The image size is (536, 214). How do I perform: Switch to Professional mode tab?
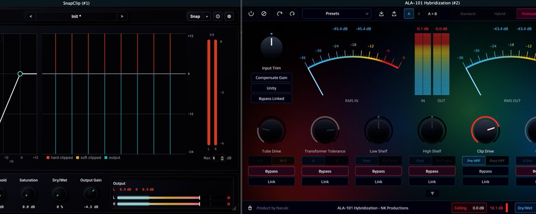(527, 14)
